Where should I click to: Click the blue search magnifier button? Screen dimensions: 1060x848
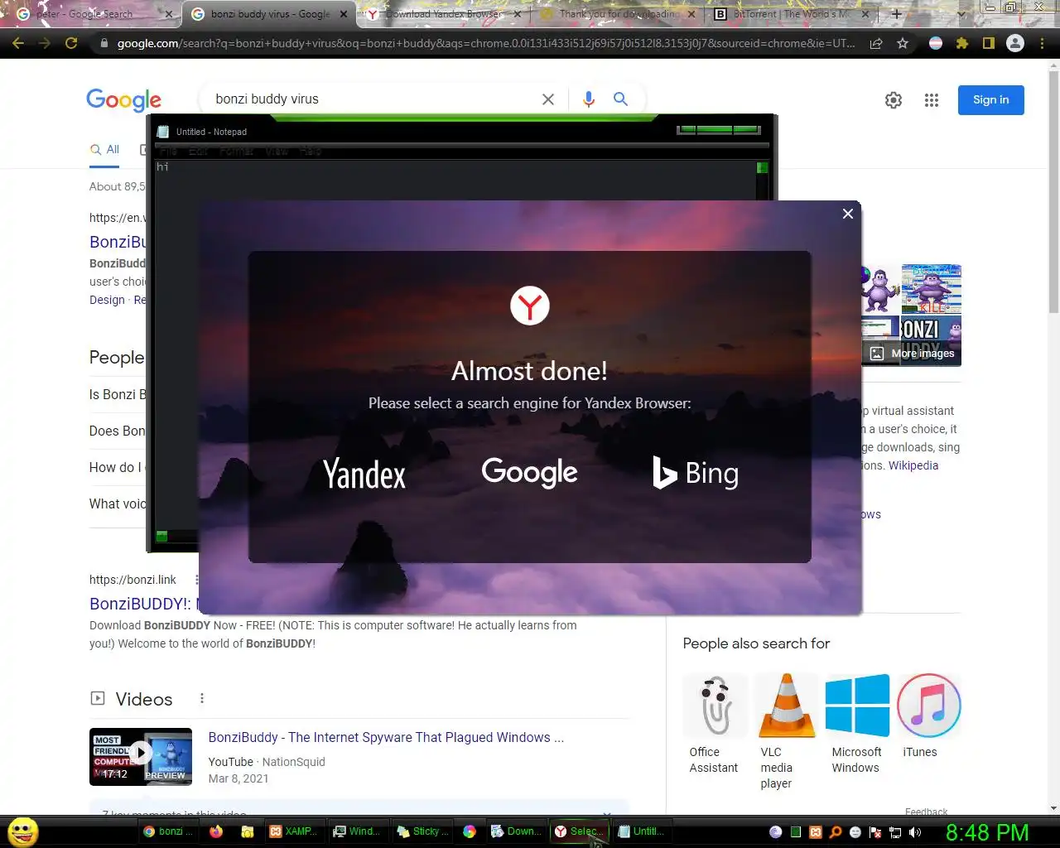tap(620, 99)
